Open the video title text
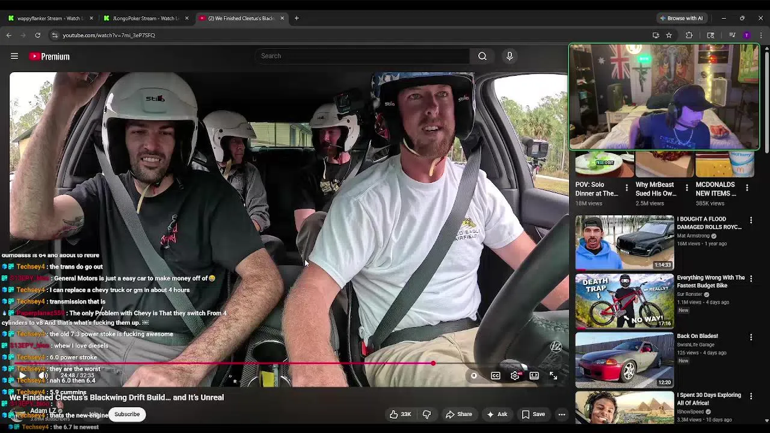 (x=117, y=398)
